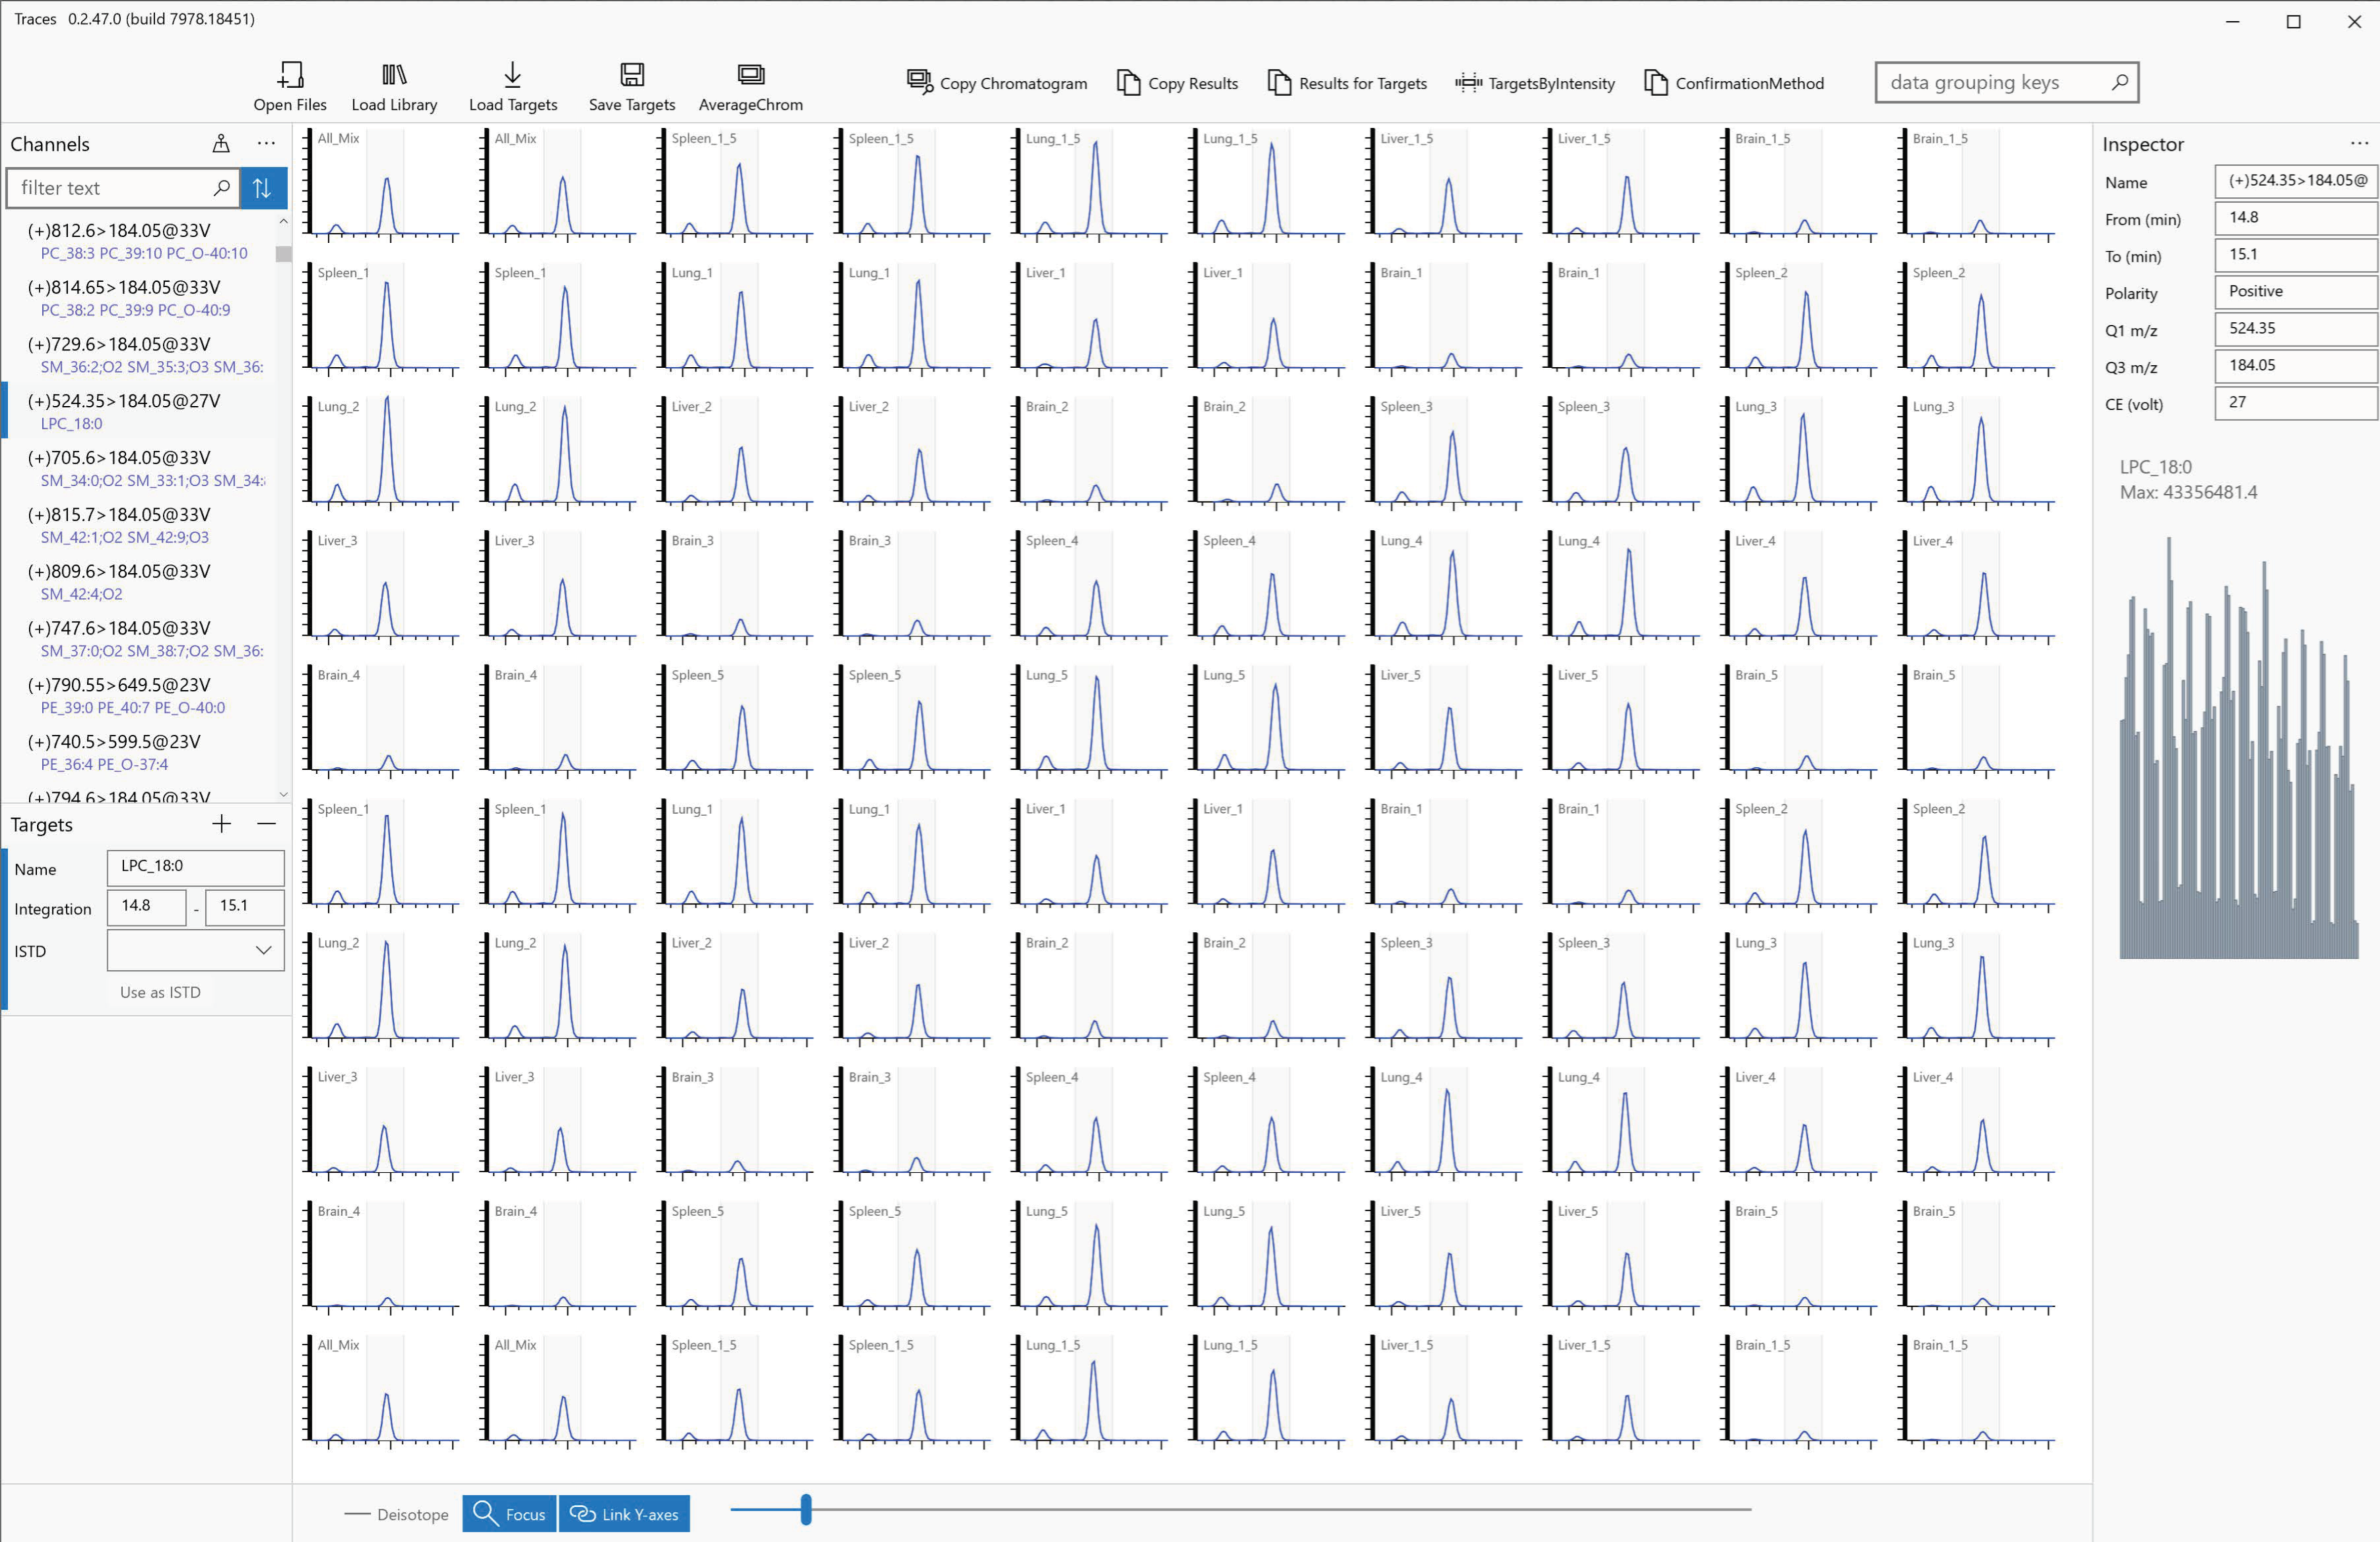
Task: Copy the chromatogram to clipboard
Action: point(996,83)
